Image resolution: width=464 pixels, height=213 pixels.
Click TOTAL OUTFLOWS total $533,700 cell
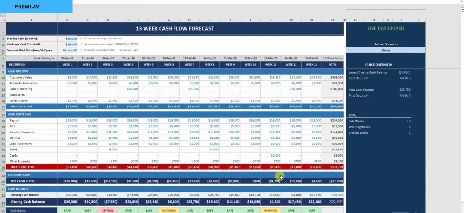coord(333,167)
